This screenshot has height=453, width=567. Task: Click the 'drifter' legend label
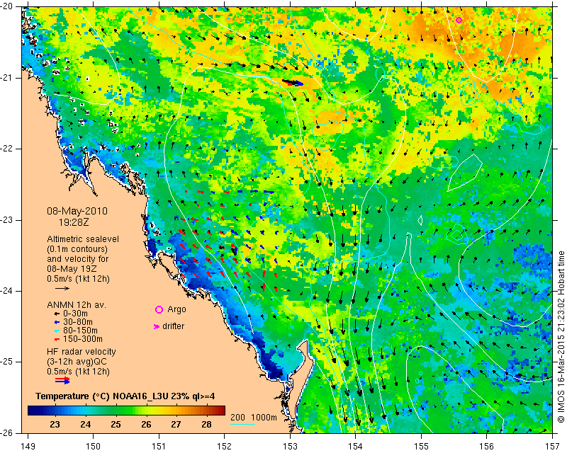point(173,326)
